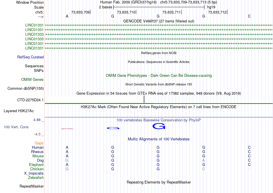The width and height of the screenshot is (273, 193).
Task: Select the Rhesus species label
Action: click(x=37, y=152)
